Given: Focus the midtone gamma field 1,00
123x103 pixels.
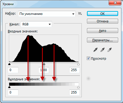Looking at the screenshot, I should [x=44, y=70].
